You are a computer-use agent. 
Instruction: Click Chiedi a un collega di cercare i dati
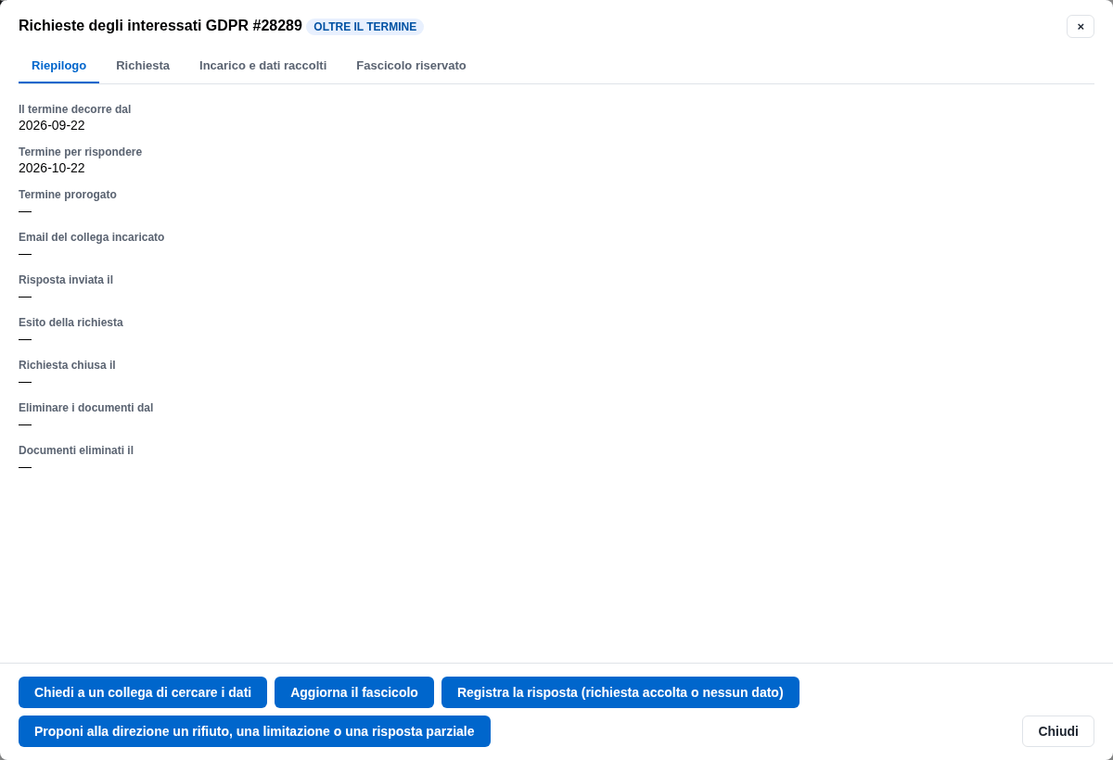click(x=143, y=692)
